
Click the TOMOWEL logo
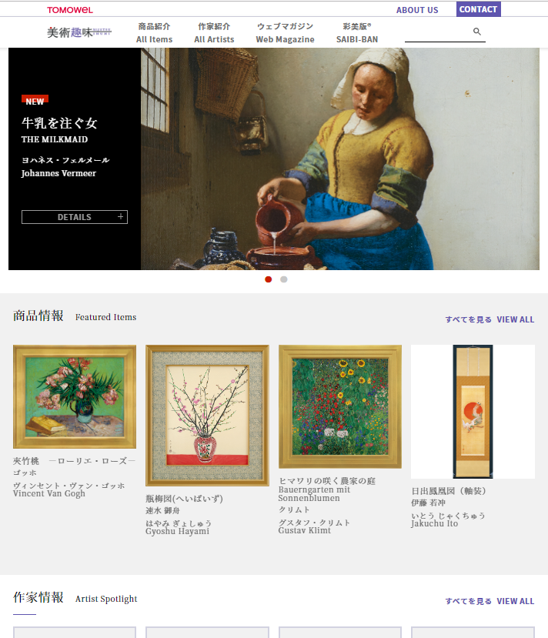(70, 10)
